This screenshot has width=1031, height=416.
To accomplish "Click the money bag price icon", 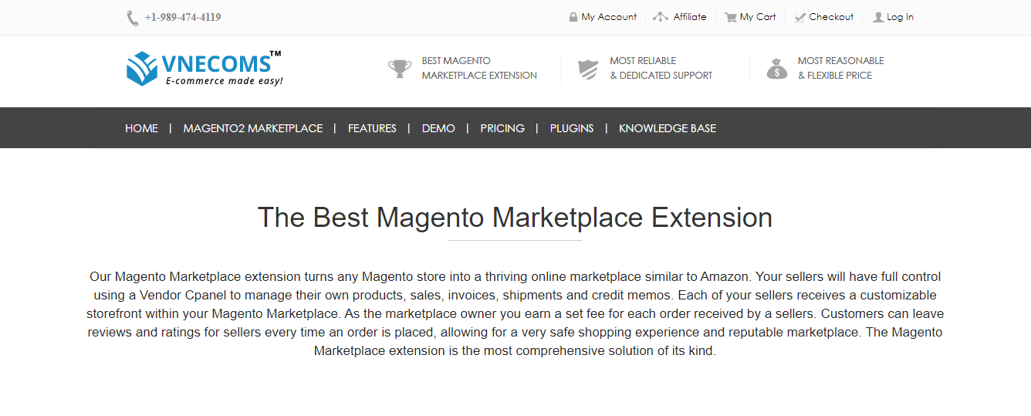I will click(x=777, y=69).
